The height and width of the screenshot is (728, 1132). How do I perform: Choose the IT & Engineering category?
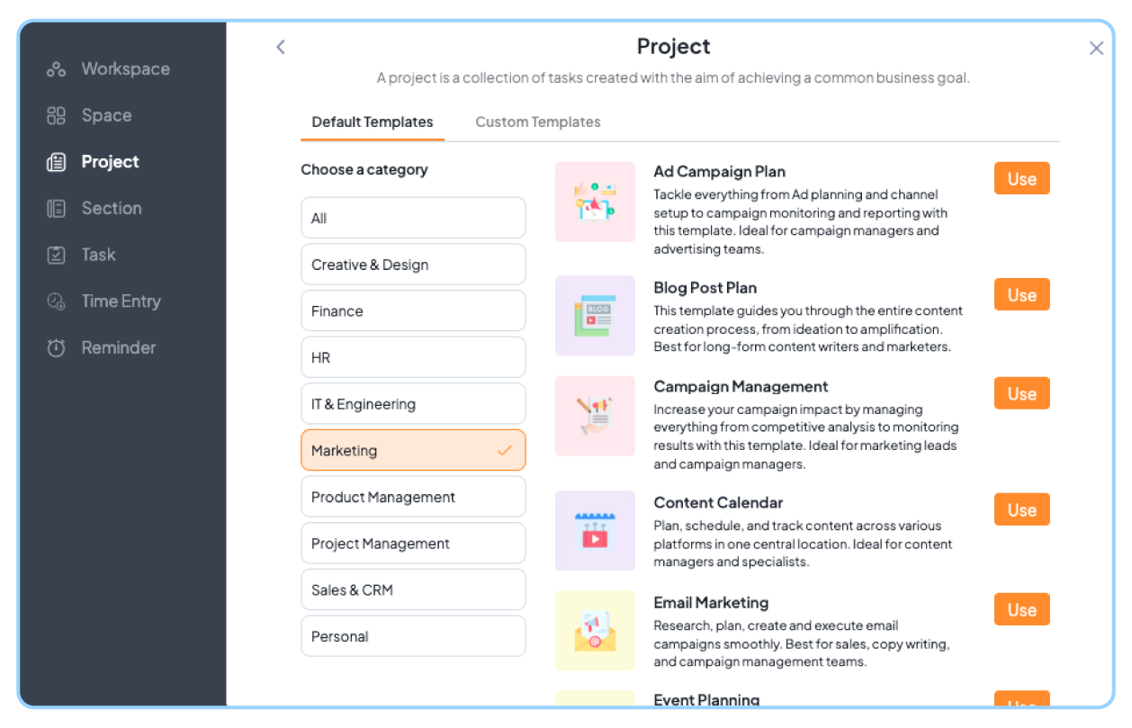[413, 404]
